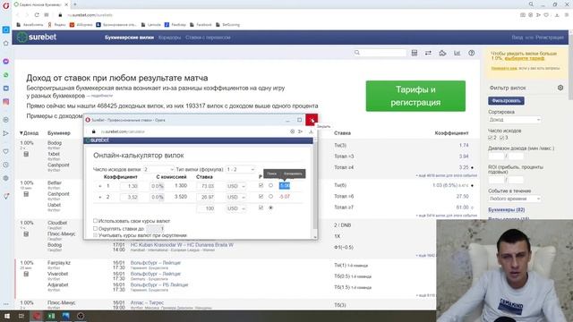The height and width of the screenshot is (322, 573).
Task: Open USD currency dropdown on the total row
Action: pyautogui.click(x=236, y=208)
